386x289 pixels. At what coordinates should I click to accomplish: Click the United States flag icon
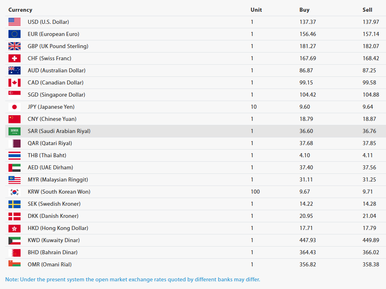pyautogui.click(x=14, y=22)
